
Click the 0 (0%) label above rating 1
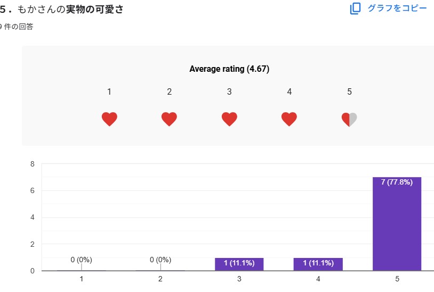pos(82,260)
